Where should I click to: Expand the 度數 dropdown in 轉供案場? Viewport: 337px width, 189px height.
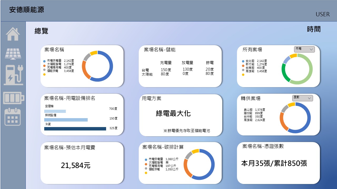tap(303, 98)
